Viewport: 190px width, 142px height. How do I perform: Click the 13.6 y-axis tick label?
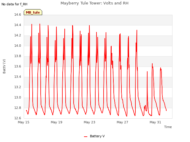[x=18, y=66]
